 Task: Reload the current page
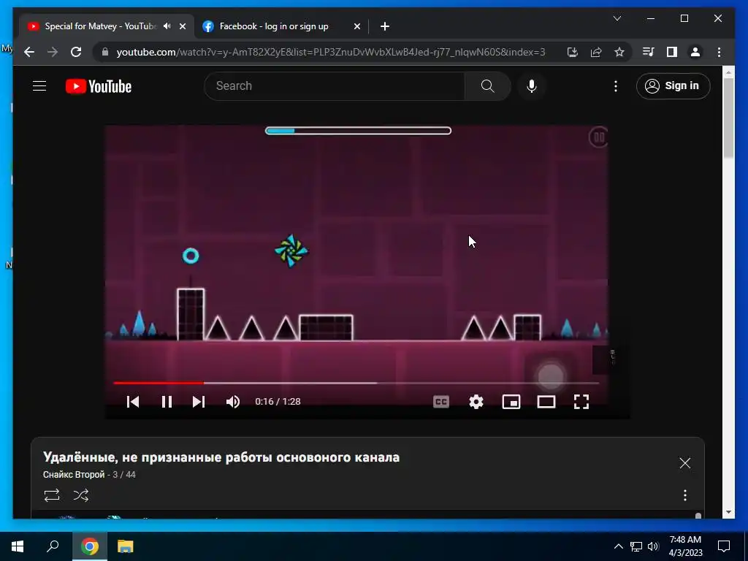[x=76, y=52]
